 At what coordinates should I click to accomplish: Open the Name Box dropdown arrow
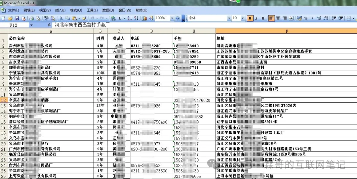tap(31, 25)
